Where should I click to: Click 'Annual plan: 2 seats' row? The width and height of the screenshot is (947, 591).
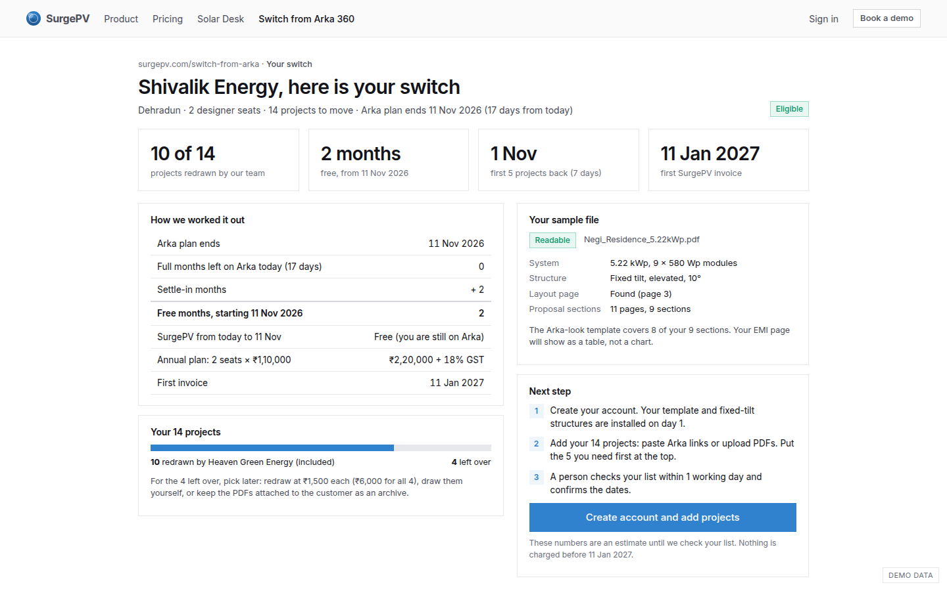point(321,360)
